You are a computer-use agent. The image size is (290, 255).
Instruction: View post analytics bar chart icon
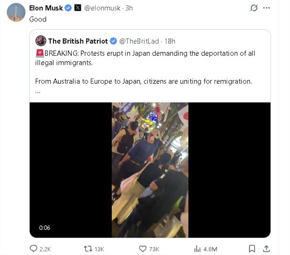(197, 249)
